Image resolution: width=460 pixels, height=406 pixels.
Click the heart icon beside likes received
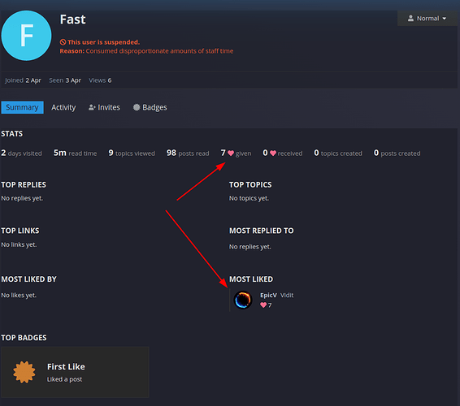[273, 153]
